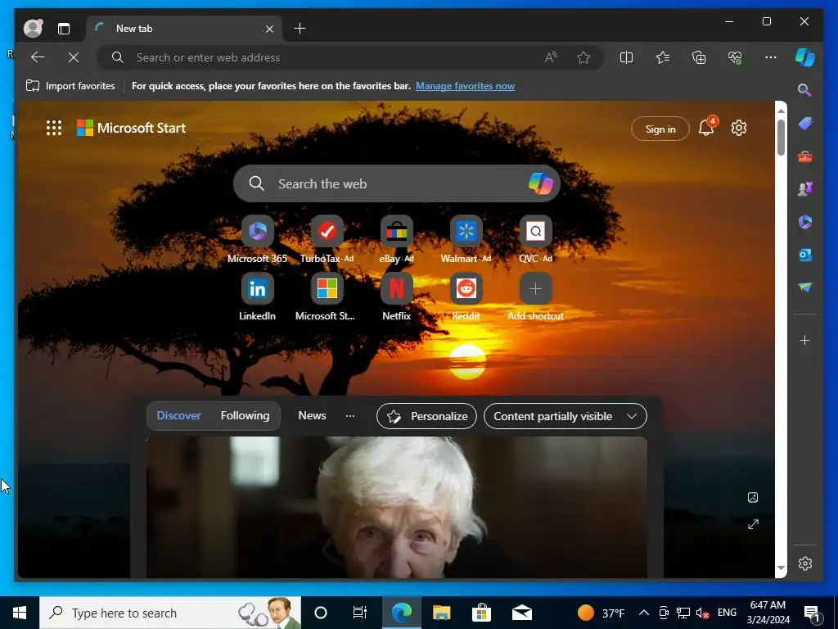The image size is (838, 629).
Task: Open the LinkedIn shortcut
Action: point(257,297)
